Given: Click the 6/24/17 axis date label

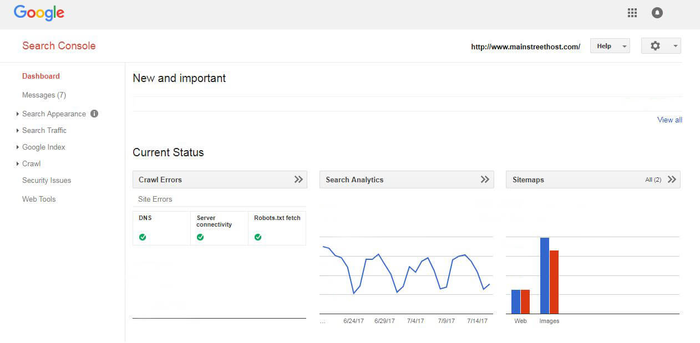Looking at the screenshot, I should coord(353,321).
